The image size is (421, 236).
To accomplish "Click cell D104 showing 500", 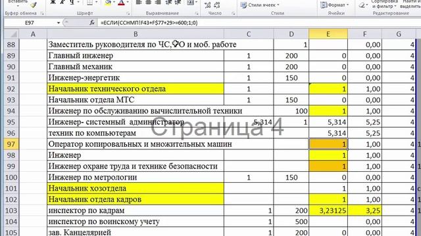I will pos(291,222).
